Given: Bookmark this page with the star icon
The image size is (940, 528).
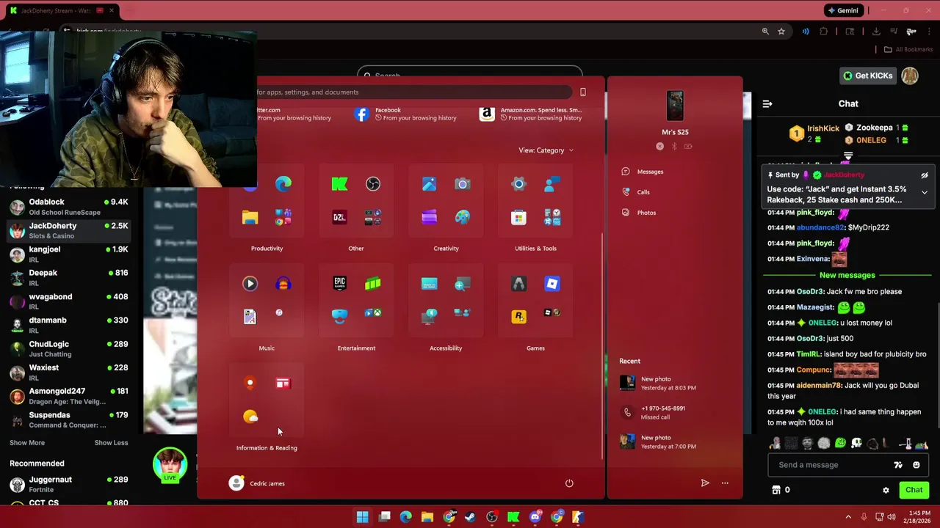Looking at the screenshot, I should (781, 32).
